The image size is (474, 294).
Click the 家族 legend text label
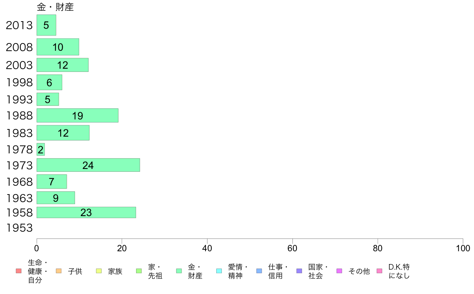(x=115, y=271)
